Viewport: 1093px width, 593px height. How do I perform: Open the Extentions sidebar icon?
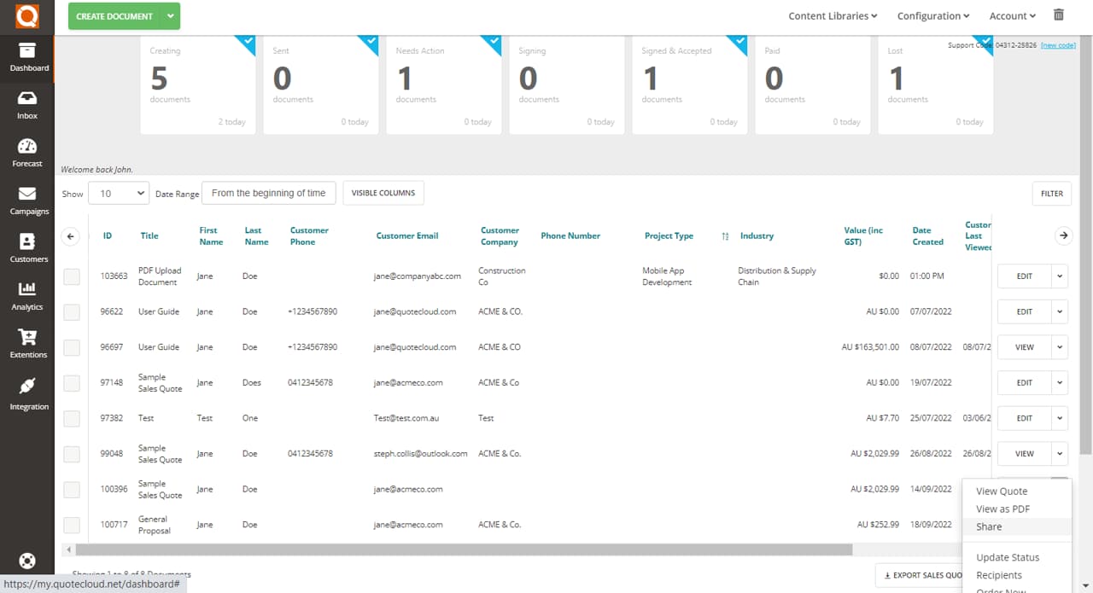27,341
